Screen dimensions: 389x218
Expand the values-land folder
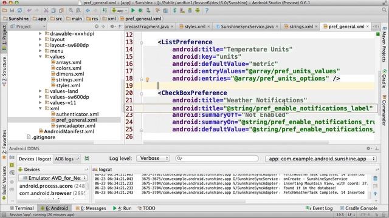pos(40,91)
